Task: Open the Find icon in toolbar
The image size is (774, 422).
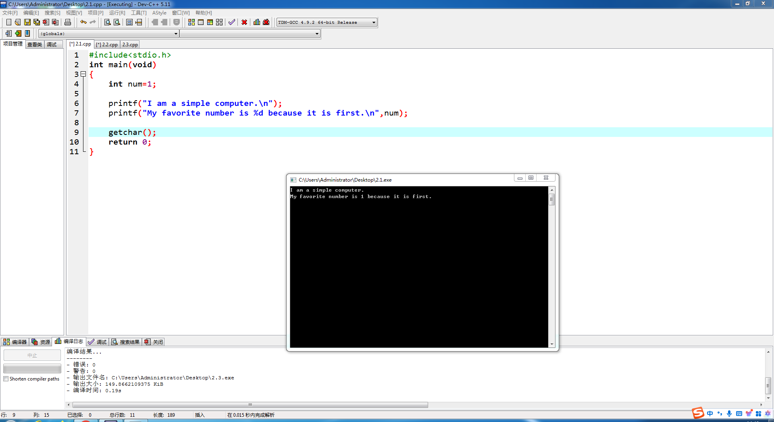Action: (x=108, y=22)
